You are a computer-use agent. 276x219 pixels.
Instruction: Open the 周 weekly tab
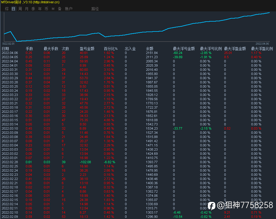click(20, 9)
